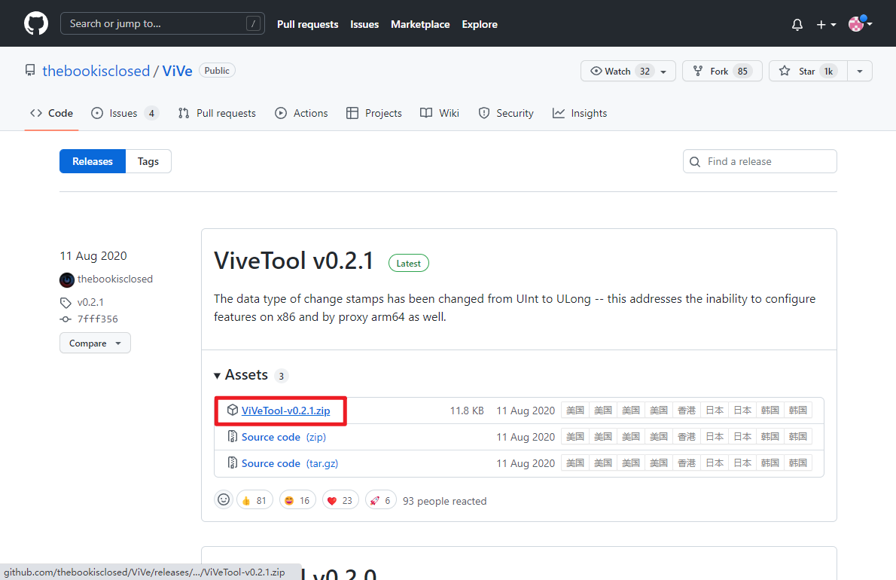Open the Marketplace menu item
The height and width of the screenshot is (580, 896).
[x=420, y=24]
